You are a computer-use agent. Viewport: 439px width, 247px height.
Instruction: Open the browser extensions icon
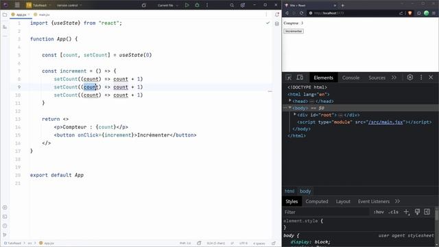(419, 13)
